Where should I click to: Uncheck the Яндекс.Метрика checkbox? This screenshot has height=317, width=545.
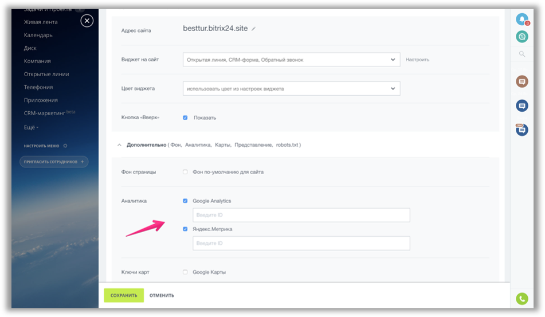pyautogui.click(x=185, y=229)
